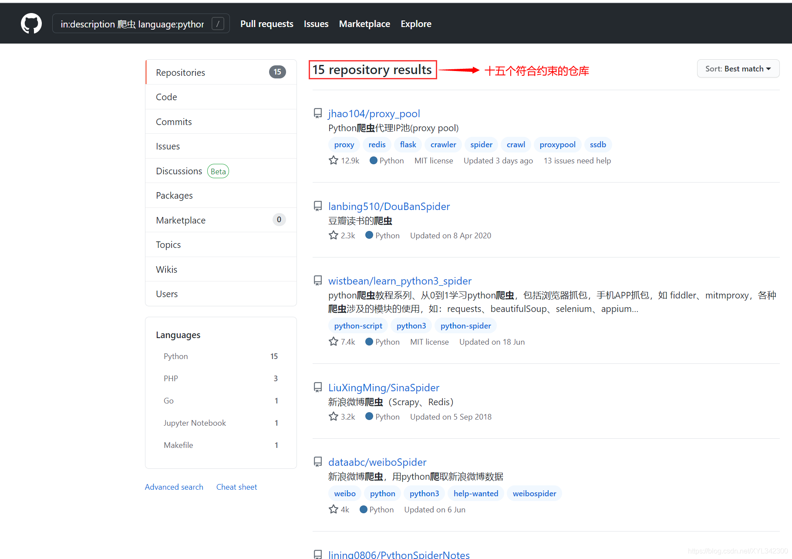Open dataabc/weiboSpider repository
This screenshot has width=792, height=559.
(377, 462)
